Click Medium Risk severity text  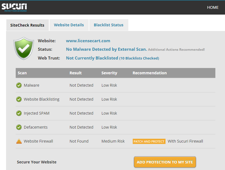[x=113, y=141]
